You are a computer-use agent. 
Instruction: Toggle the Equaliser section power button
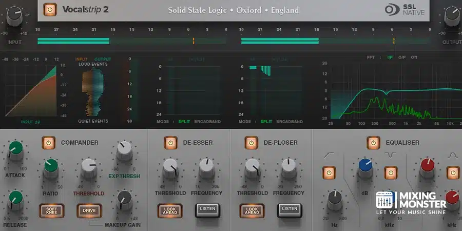coord(373,143)
